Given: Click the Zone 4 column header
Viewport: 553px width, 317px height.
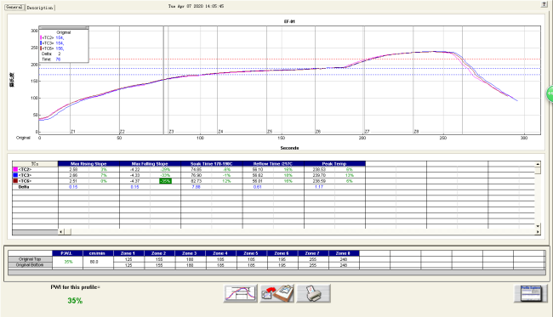Looking at the screenshot, I should click(221, 253).
